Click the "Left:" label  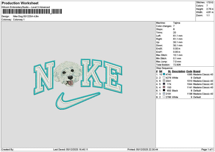point(158,36)
